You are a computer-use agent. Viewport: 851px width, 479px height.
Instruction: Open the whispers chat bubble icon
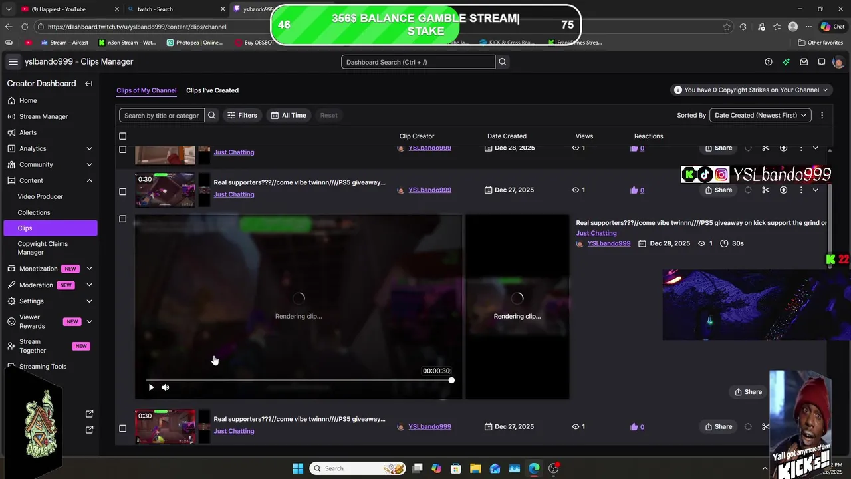pyautogui.click(x=822, y=62)
